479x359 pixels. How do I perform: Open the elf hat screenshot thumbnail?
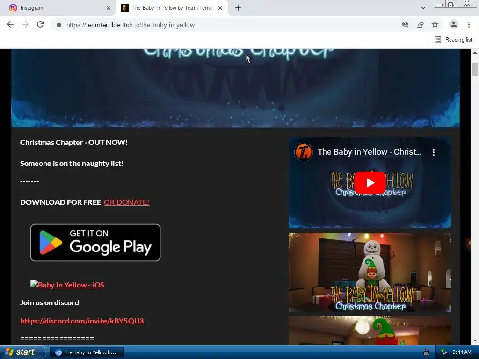[370, 331]
